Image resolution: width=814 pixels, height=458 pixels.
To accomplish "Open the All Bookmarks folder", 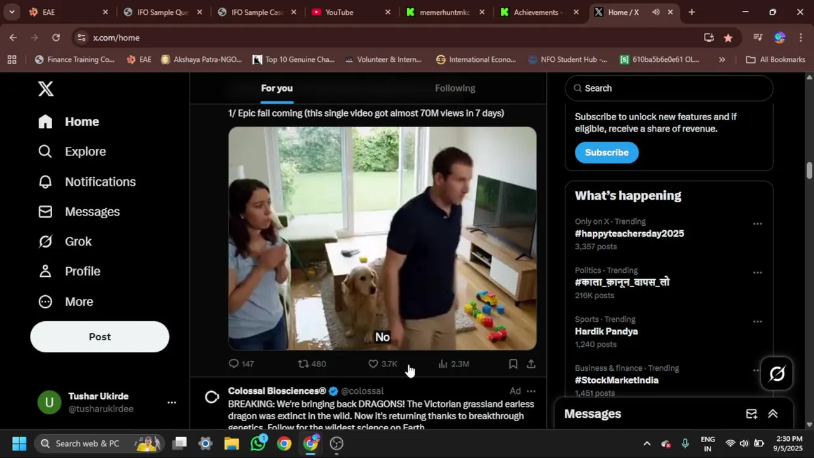I will (775, 60).
